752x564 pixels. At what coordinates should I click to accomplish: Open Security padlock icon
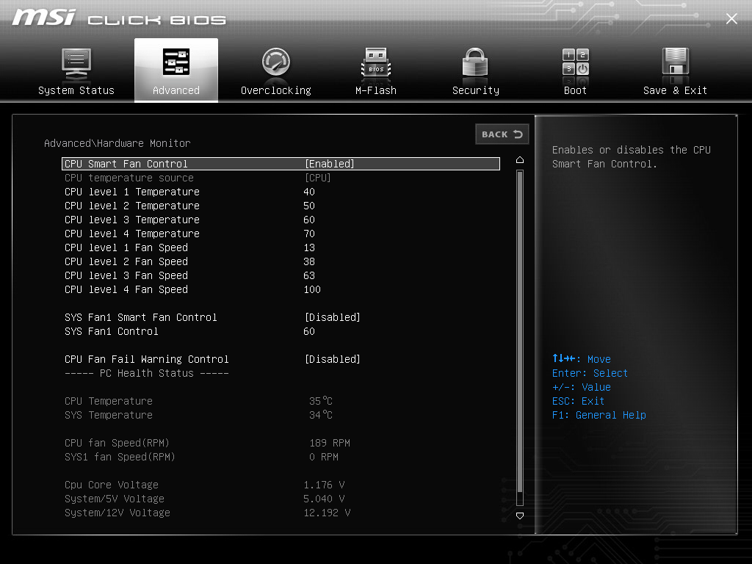(475, 62)
